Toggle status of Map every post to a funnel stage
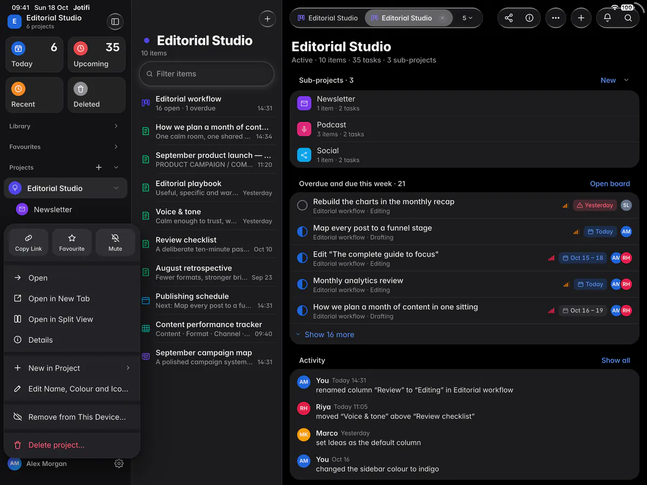 point(302,232)
